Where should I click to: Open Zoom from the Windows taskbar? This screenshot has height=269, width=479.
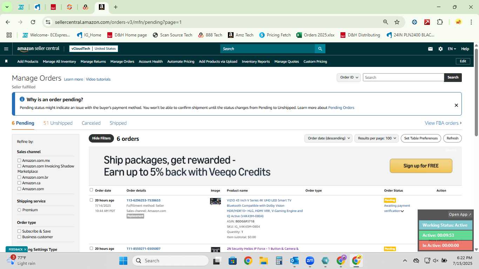[310, 261]
